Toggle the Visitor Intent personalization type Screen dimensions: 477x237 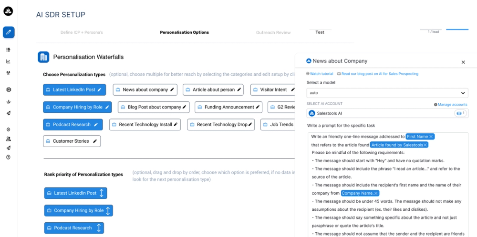pyautogui.click(x=273, y=90)
